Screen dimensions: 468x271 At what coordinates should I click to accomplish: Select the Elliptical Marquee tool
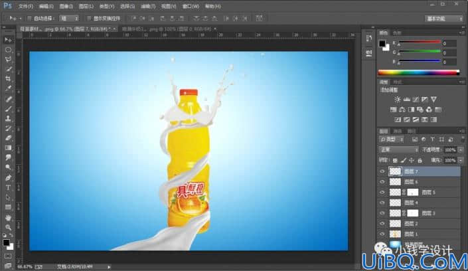pyautogui.click(x=8, y=50)
